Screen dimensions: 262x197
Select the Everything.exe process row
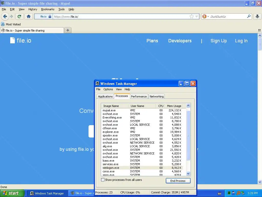tap(142, 117)
